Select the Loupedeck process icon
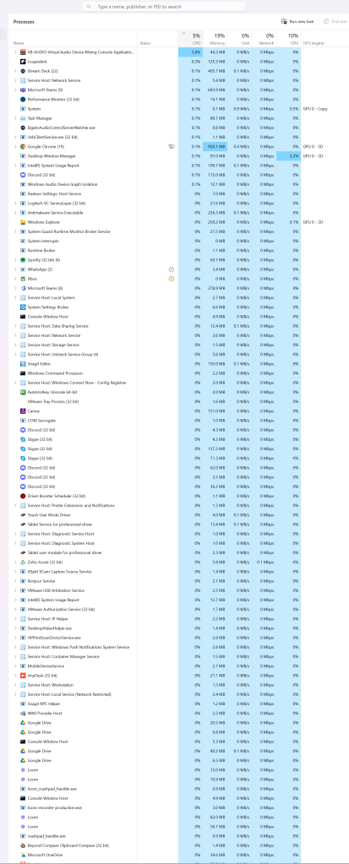Image resolution: width=349 pixels, height=864 pixels. click(x=23, y=61)
